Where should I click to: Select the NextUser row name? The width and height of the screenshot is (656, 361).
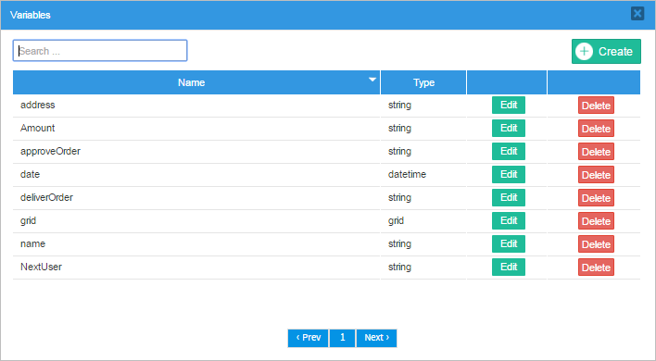click(41, 267)
